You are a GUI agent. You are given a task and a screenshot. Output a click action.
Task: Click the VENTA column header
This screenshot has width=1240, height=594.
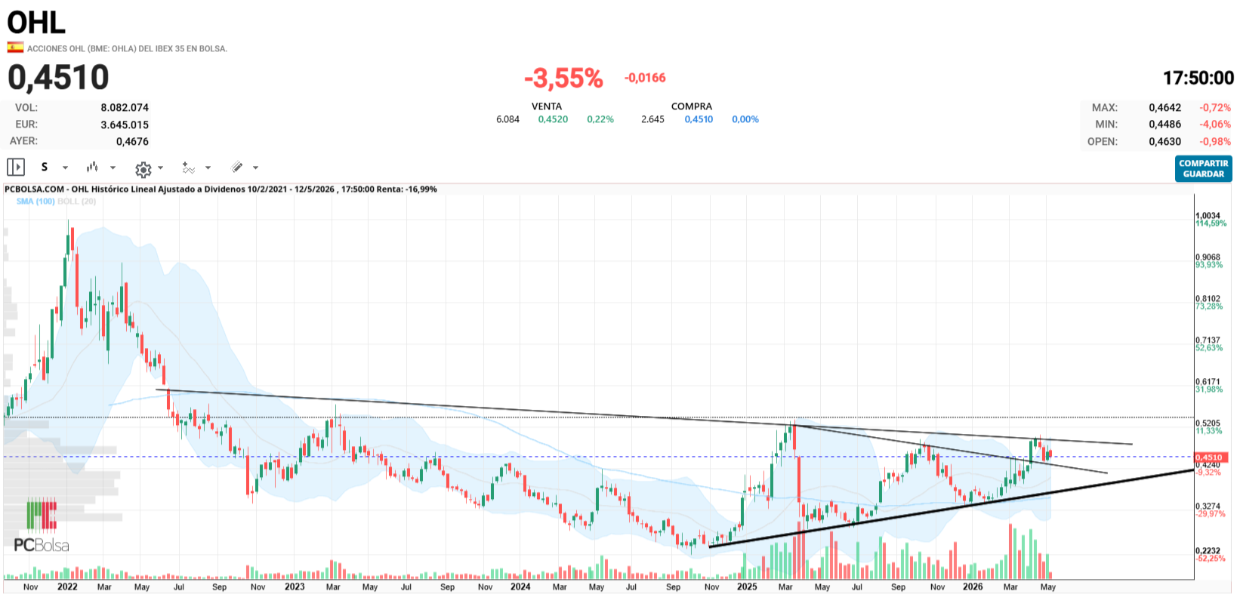pos(547,106)
